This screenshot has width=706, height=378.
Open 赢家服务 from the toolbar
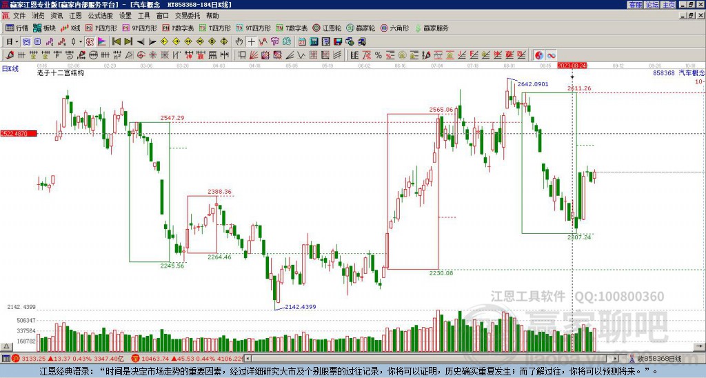tap(432, 28)
